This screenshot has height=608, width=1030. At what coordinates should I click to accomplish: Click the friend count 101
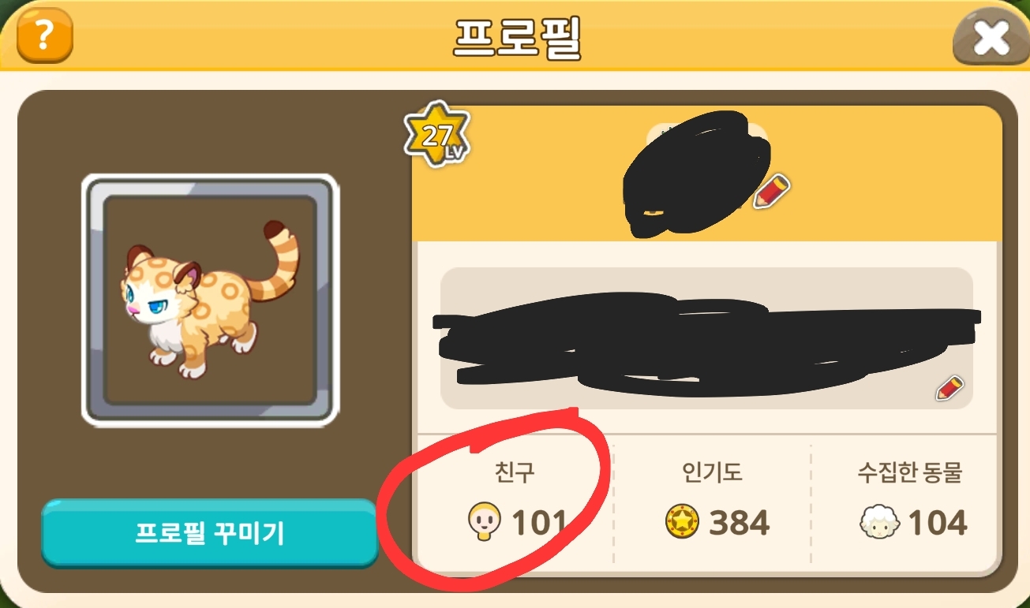click(540, 522)
